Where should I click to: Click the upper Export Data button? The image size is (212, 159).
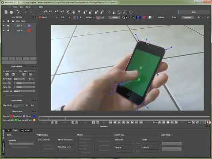pyautogui.click(x=172, y=144)
